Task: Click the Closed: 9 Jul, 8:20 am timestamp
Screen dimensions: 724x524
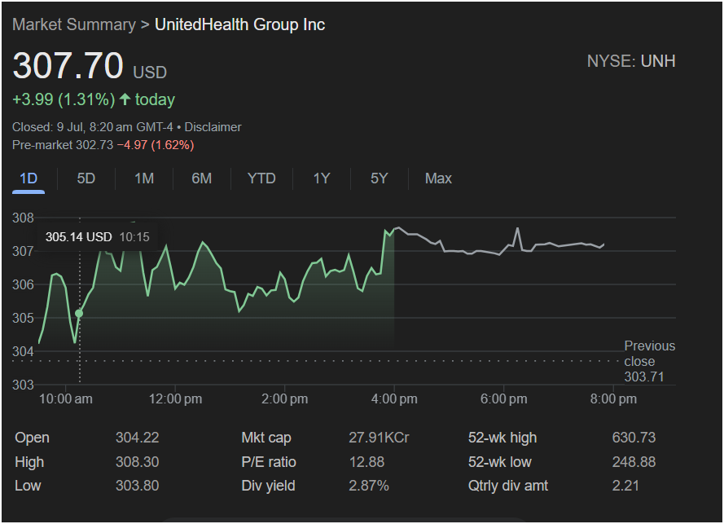Action: (92, 127)
